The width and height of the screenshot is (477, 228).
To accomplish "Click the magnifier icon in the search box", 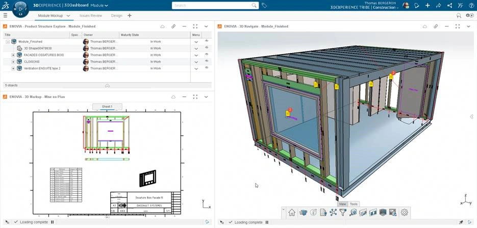I will pyautogui.click(x=255, y=5).
